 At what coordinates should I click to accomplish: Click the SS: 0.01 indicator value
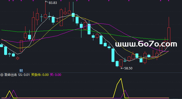coord(24,75)
